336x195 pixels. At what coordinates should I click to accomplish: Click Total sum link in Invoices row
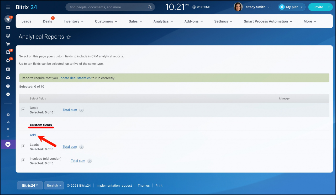[x=78, y=161]
